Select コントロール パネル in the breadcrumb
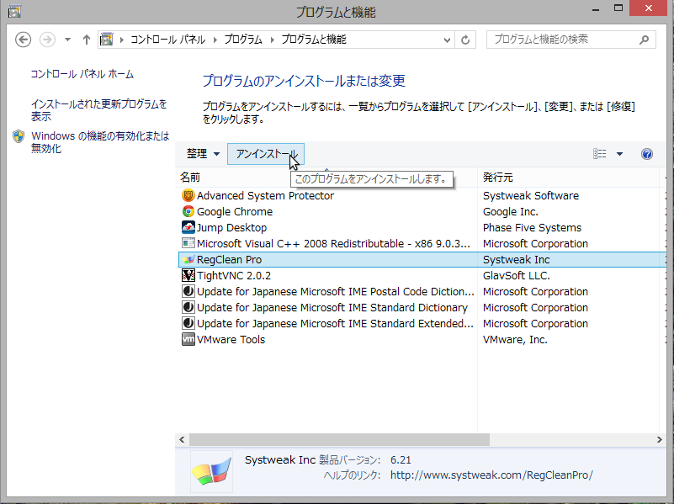Screen dimensions: 674x504 click(x=167, y=40)
